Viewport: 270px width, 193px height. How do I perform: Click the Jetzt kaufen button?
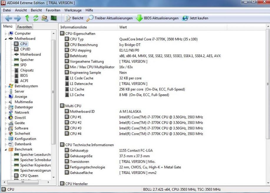(x=195, y=18)
